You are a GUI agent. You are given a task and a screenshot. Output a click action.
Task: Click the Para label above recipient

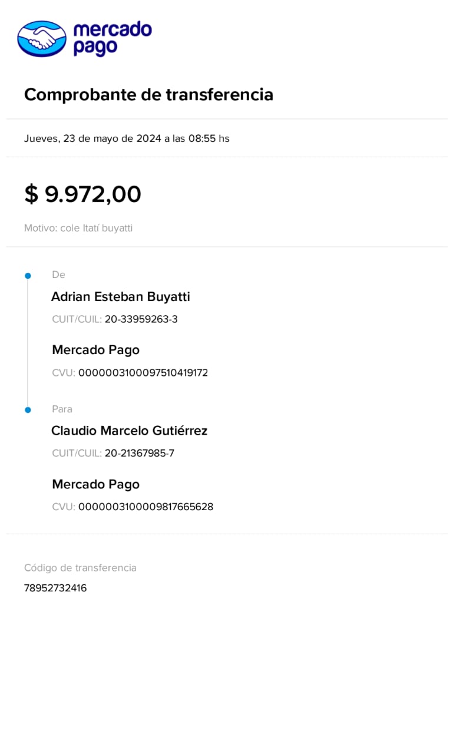[x=62, y=409]
